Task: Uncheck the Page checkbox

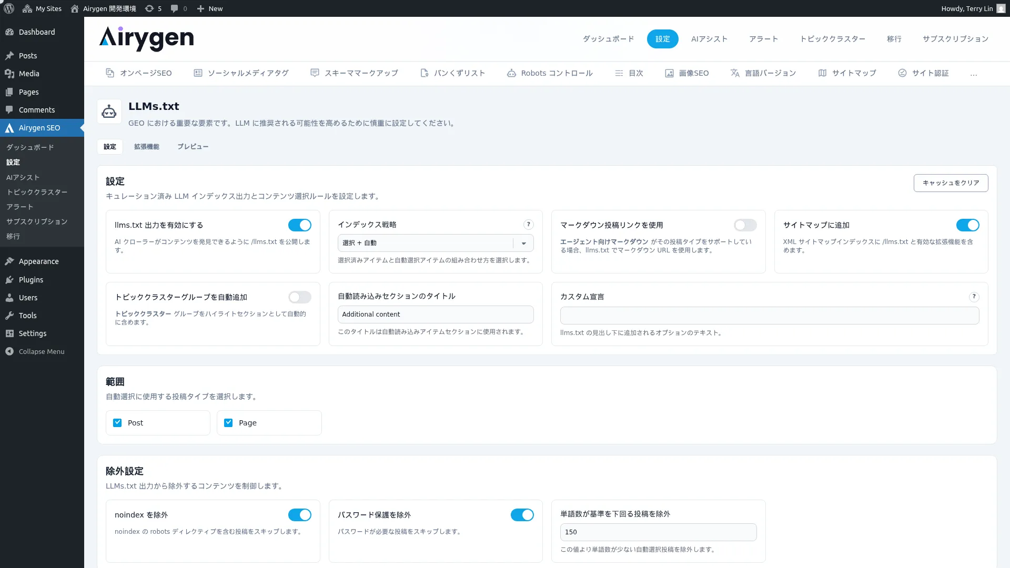Action: pos(228,423)
